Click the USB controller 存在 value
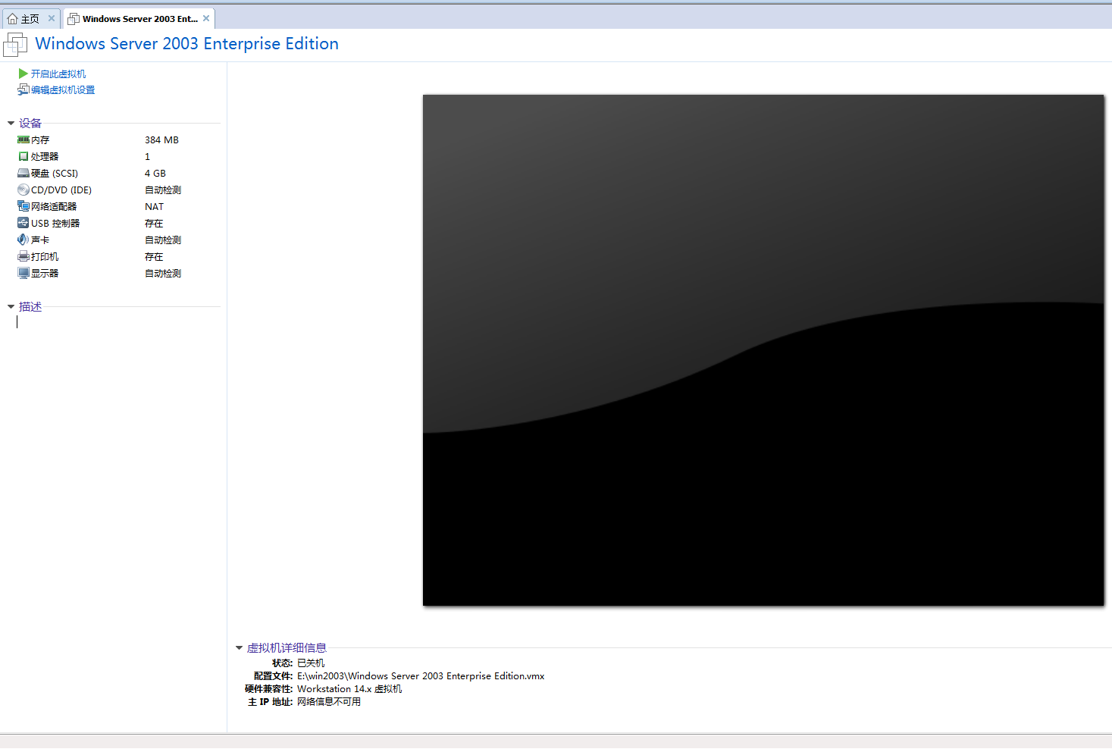1112x749 pixels. click(x=154, y=223)
